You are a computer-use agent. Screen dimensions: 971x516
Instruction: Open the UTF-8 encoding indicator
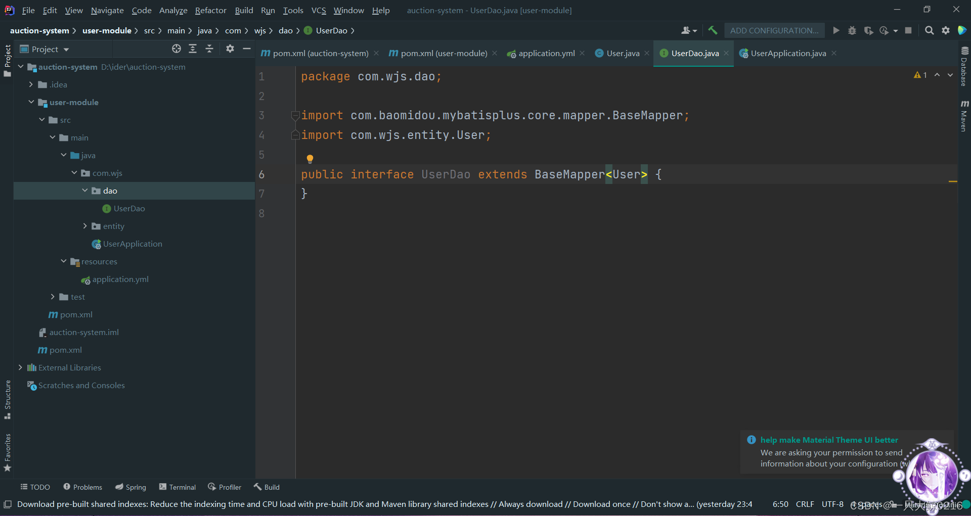(x=832, y=504)
